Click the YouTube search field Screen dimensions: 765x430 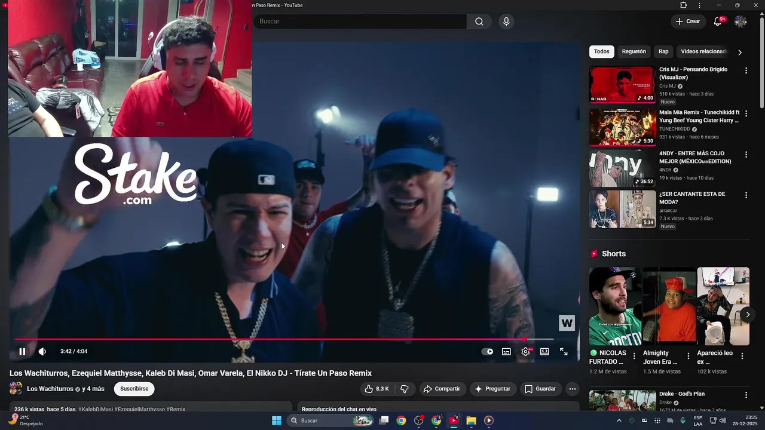[x=360, y=21]
